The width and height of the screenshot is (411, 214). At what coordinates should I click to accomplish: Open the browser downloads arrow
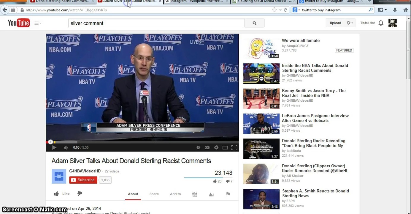(x=395, y=10)
